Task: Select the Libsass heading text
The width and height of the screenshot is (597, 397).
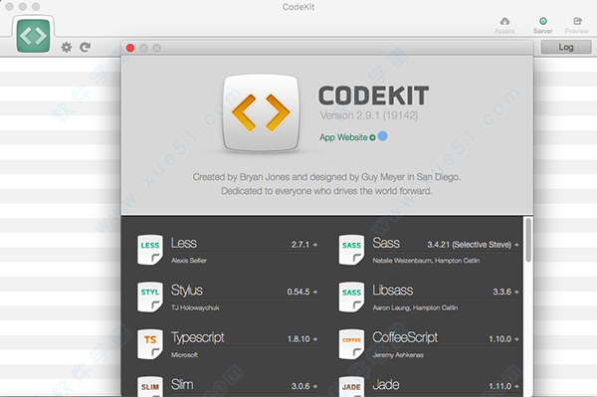Action: 393,291
